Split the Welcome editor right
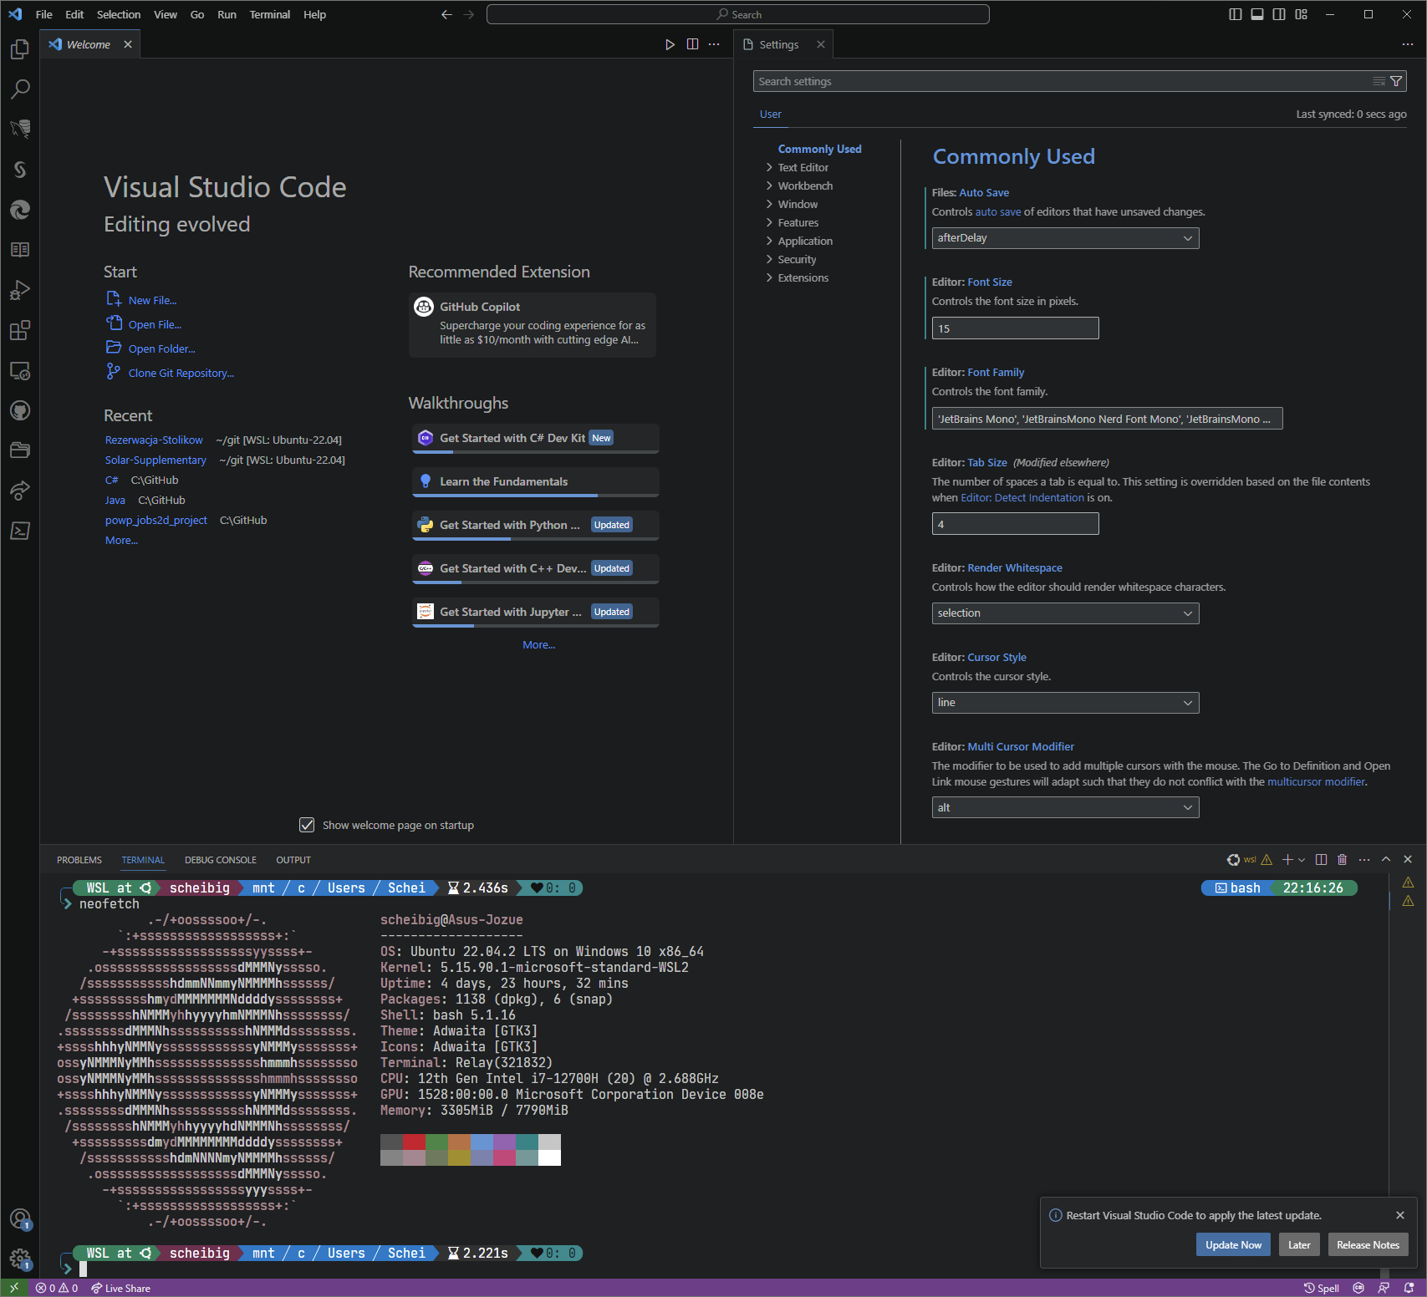The image size is (1427, 1297). tap(692, 44)
